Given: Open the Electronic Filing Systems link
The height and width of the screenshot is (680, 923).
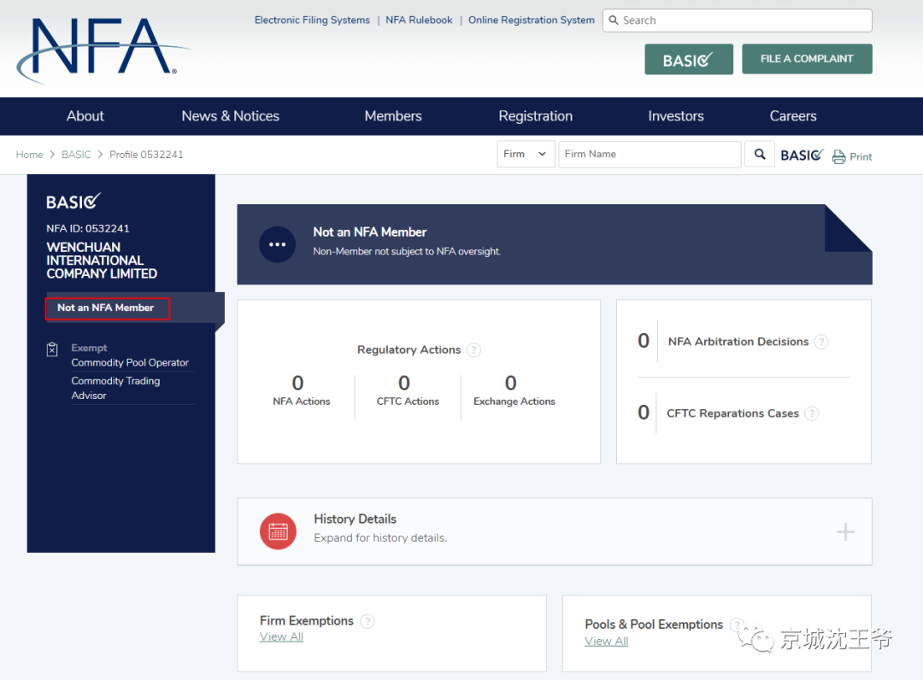Looking at the screenshot, I should [x=312, y=20].
